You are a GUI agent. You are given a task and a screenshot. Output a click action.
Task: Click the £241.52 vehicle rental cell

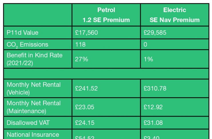86,89
